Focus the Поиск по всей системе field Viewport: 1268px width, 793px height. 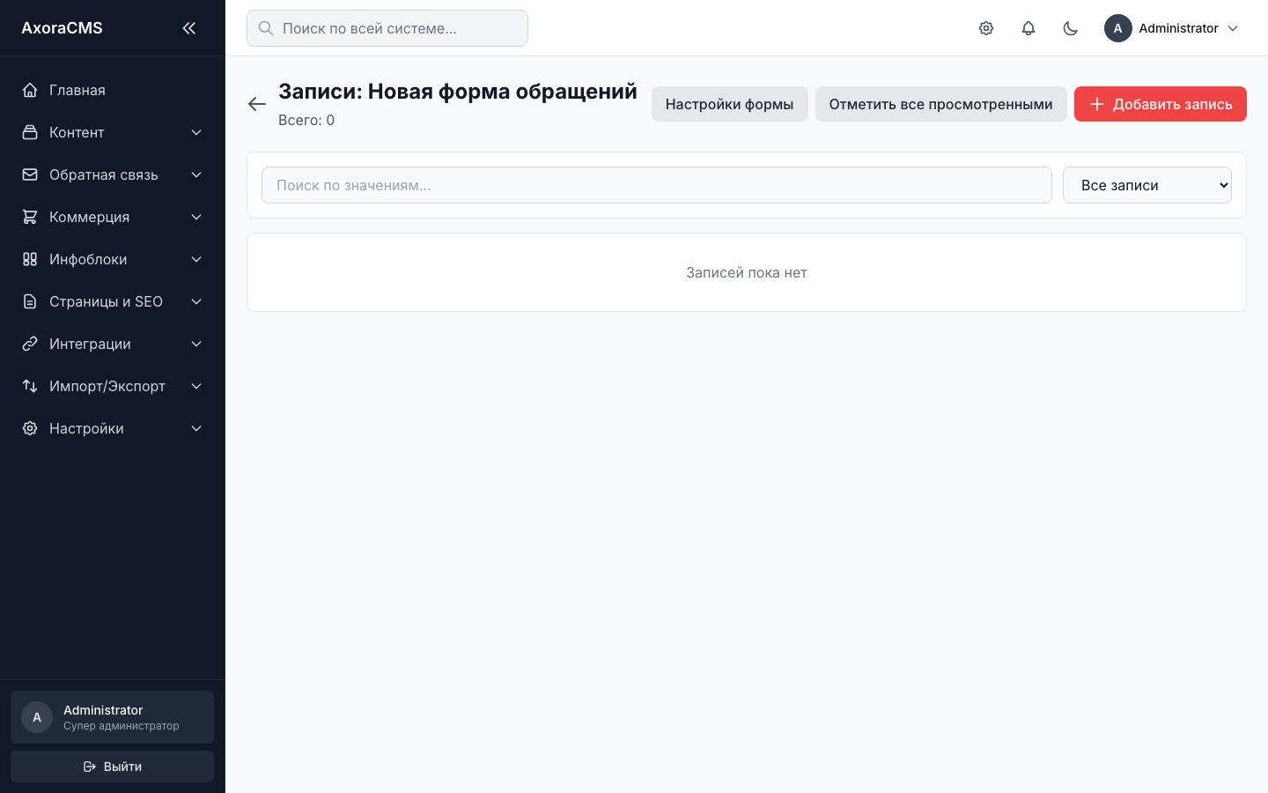tap(387, 28)
